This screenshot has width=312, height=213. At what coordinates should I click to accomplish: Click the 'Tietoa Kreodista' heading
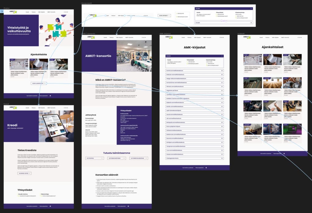[27, 150]
